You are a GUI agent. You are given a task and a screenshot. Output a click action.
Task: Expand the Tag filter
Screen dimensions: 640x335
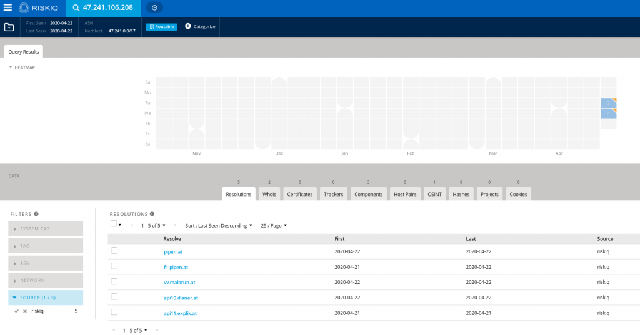46,246
